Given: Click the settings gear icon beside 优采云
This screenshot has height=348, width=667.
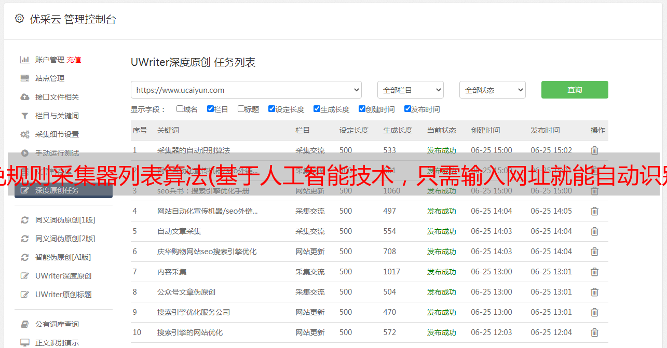Looking at the screenshot, I should pyautogui.click(x=19, y=19).
